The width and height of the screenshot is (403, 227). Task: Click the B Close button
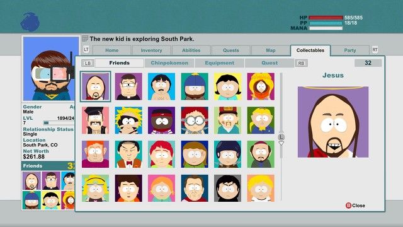355,206
